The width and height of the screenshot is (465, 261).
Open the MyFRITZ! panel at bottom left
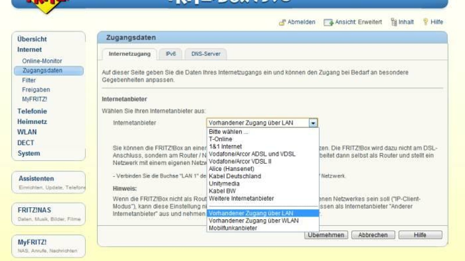pos(49,246)
